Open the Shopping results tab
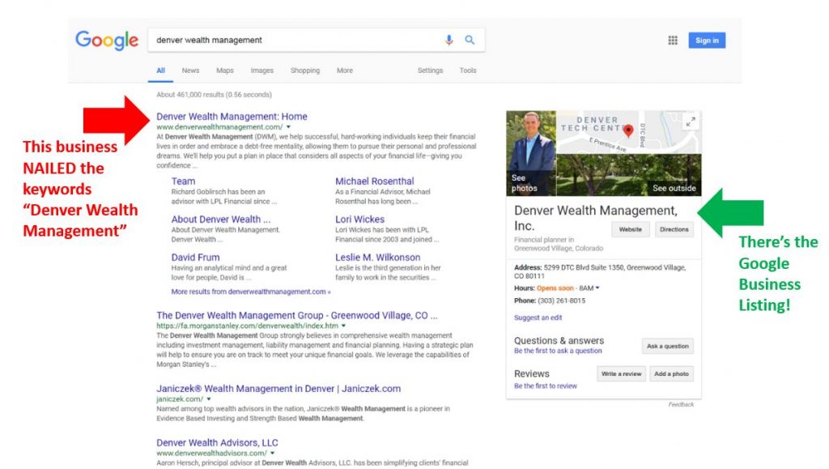 click(305, 70)
